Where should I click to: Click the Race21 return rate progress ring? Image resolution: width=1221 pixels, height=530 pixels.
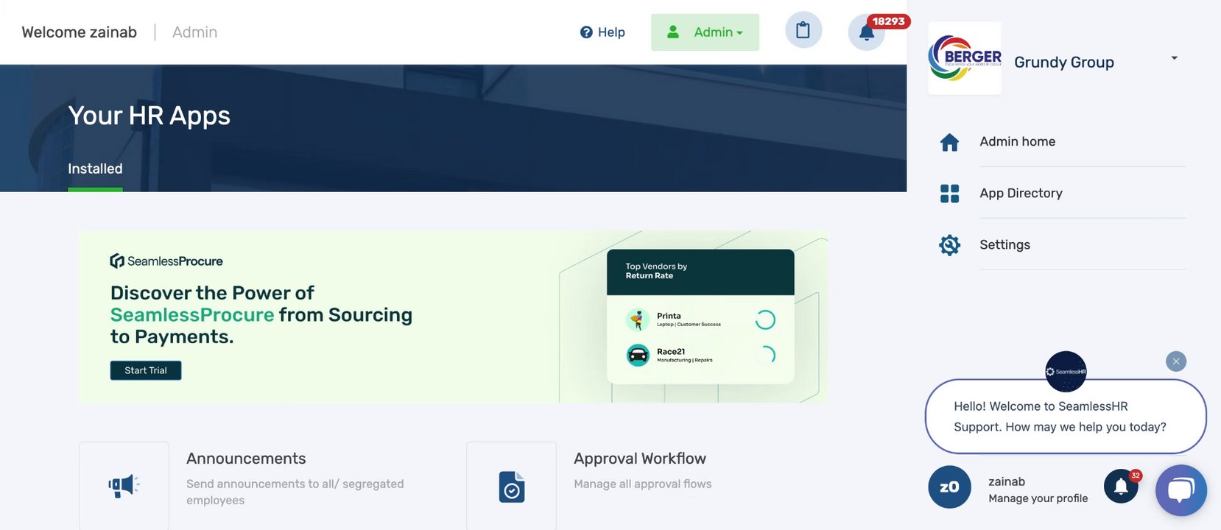click(765, 356)
